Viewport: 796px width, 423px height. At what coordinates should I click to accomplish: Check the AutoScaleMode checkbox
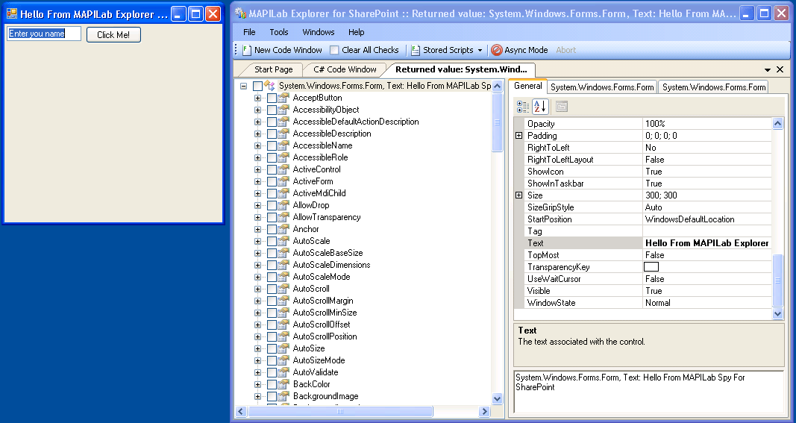point(272,277)
